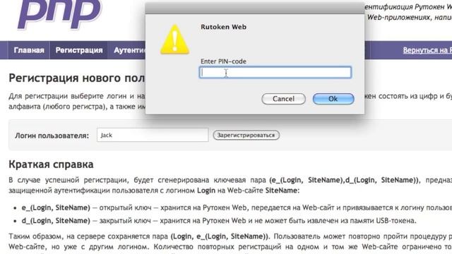Click the Регистрация нового heading
452x254 pixels.
click(77, 78)
